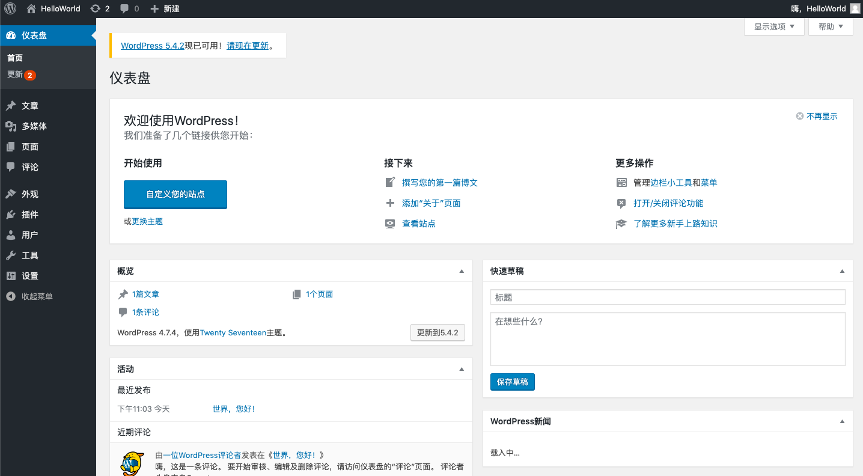863x476 pixels.
Task: Open the 一位WordPress评论者 link
Action: pos(202,455)
